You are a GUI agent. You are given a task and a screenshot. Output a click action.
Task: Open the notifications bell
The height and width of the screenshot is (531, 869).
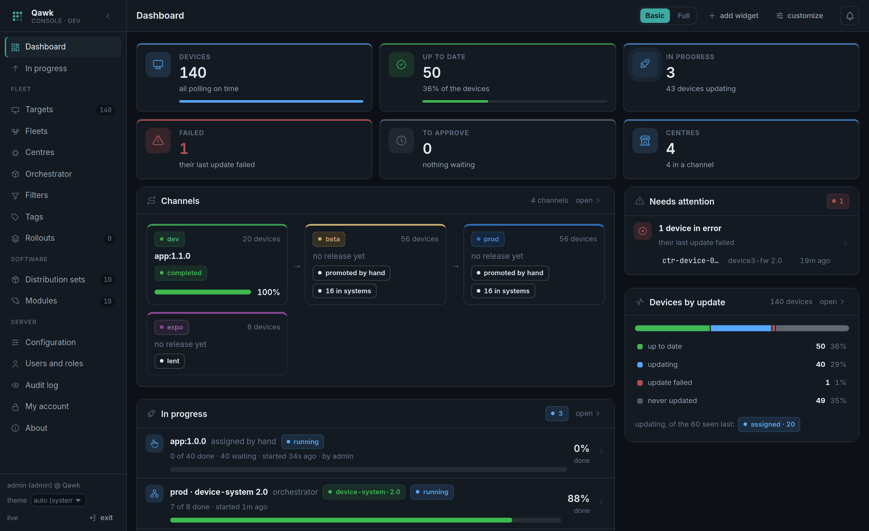(x=849, y=16)
